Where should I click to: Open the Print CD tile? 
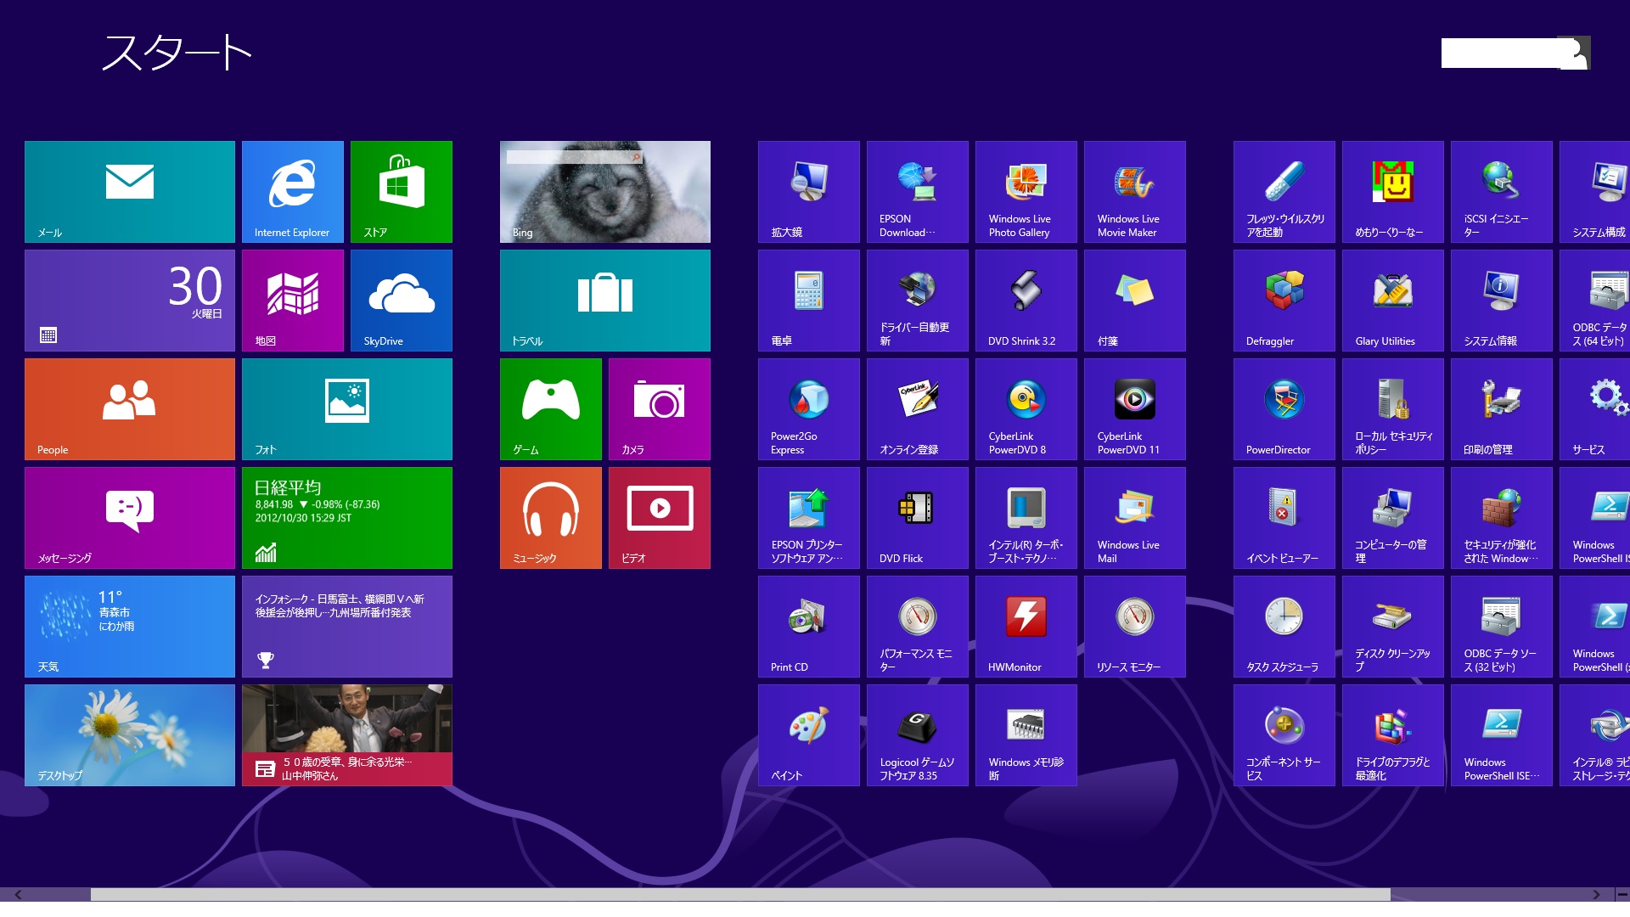pyautogui.click(x=808, y=626)
